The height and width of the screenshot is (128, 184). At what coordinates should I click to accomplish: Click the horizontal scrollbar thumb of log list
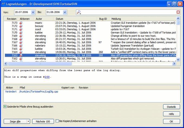click(40, 64)
